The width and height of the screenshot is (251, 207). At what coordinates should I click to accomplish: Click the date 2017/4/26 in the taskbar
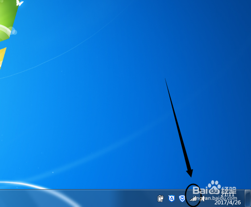[x=227, y=203]
